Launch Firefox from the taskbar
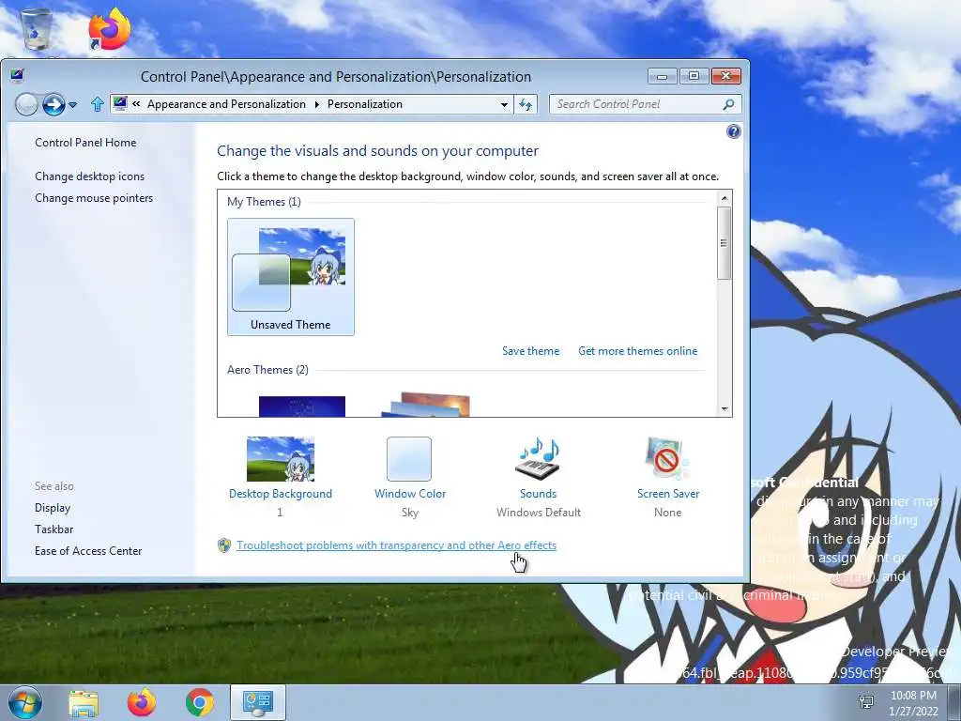961x721 pixels. pyautogui.click(x=142, y=702)
